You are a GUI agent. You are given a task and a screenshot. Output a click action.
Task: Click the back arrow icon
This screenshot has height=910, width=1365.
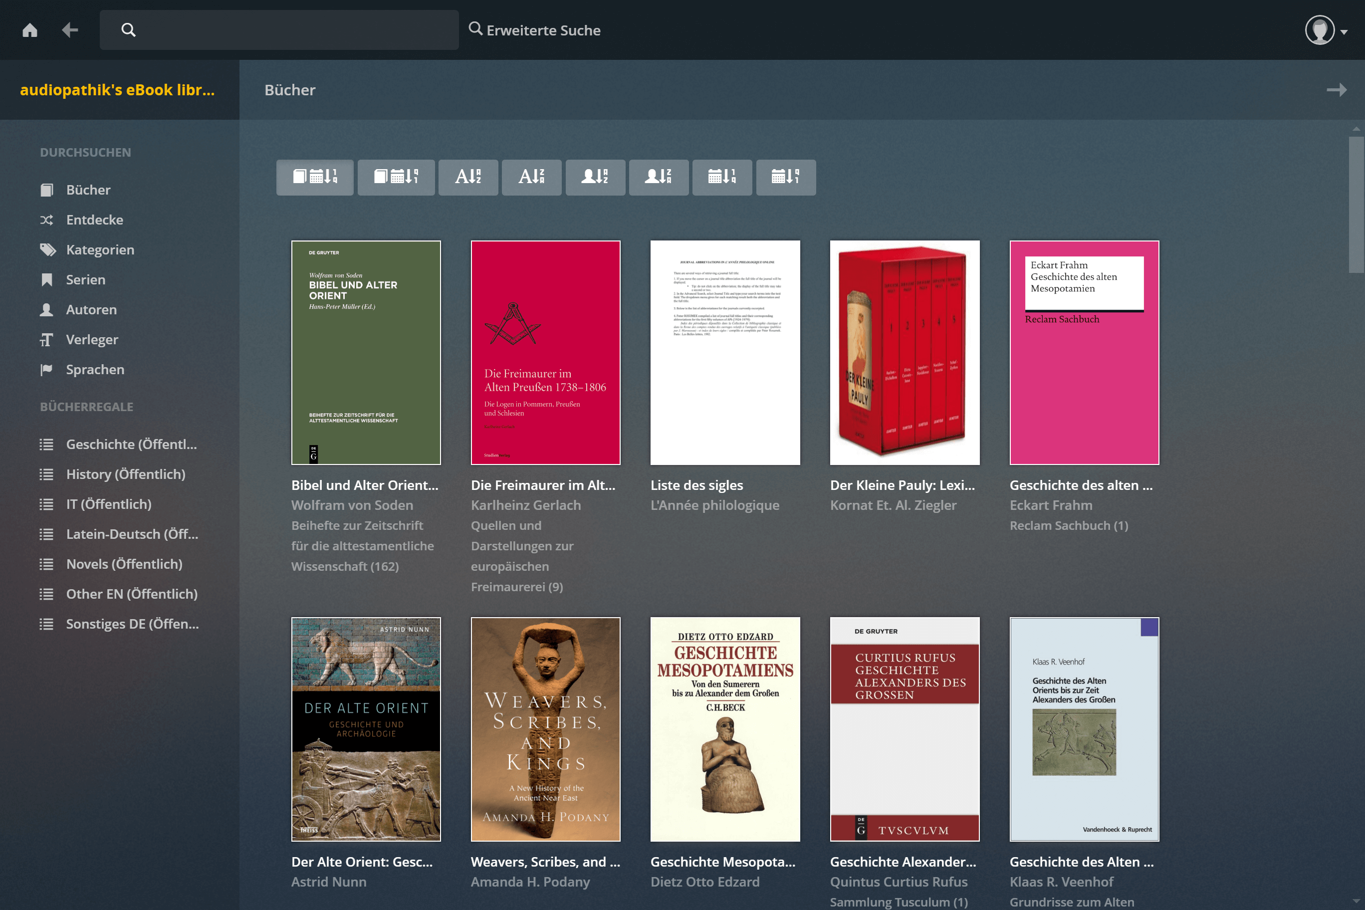[x=70, y=30]
